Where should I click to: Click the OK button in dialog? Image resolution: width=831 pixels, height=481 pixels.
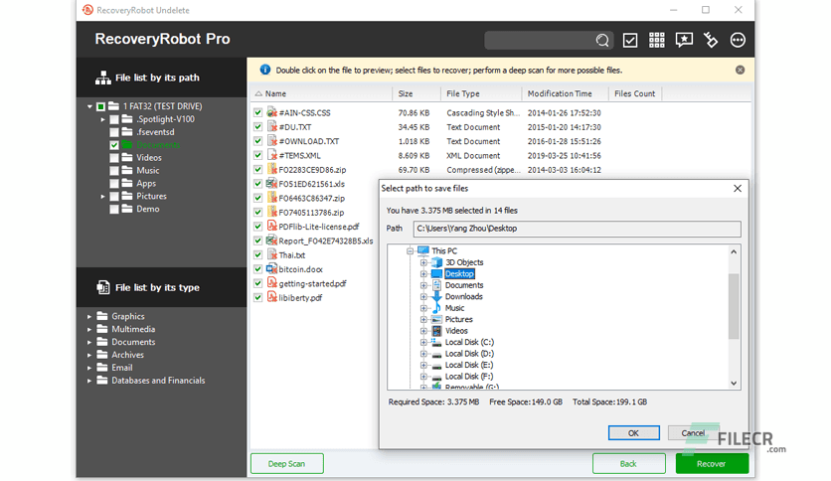[634, 432]
